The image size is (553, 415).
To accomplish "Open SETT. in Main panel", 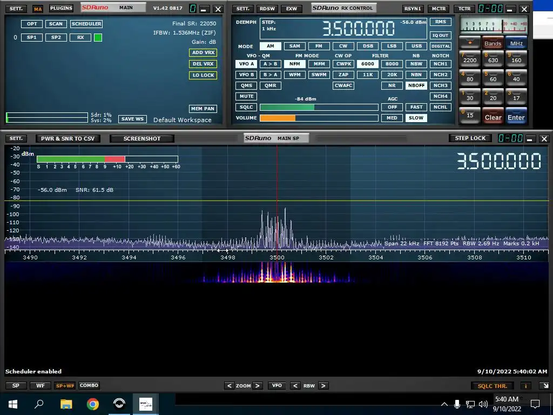I will coord(16,9).
